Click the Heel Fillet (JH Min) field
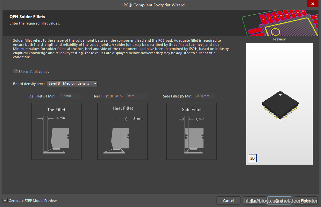This screenshot has width=321, height=207. [x=136, y=96]
